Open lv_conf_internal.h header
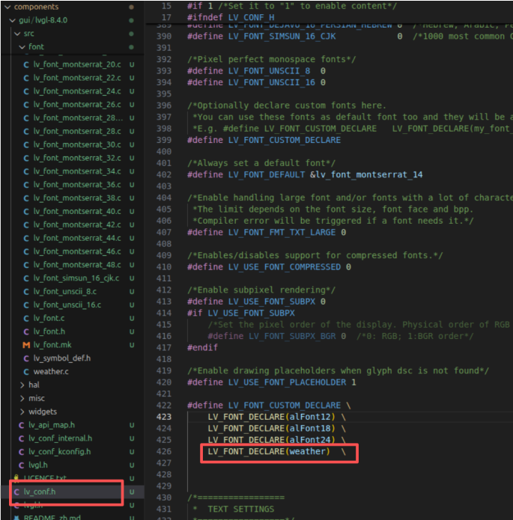Image resolution: width=513 pixels, height=520 pixels. [x=60, y=438]
